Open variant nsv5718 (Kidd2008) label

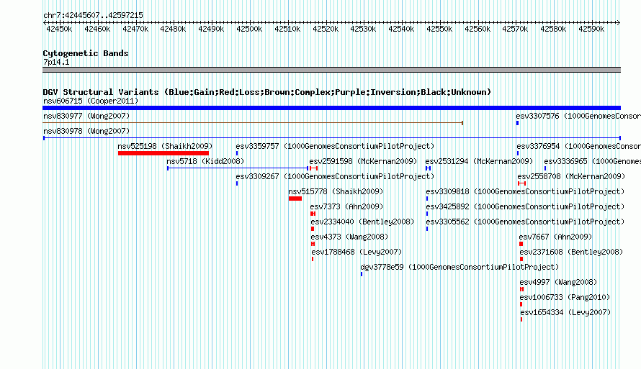point(206,161)
